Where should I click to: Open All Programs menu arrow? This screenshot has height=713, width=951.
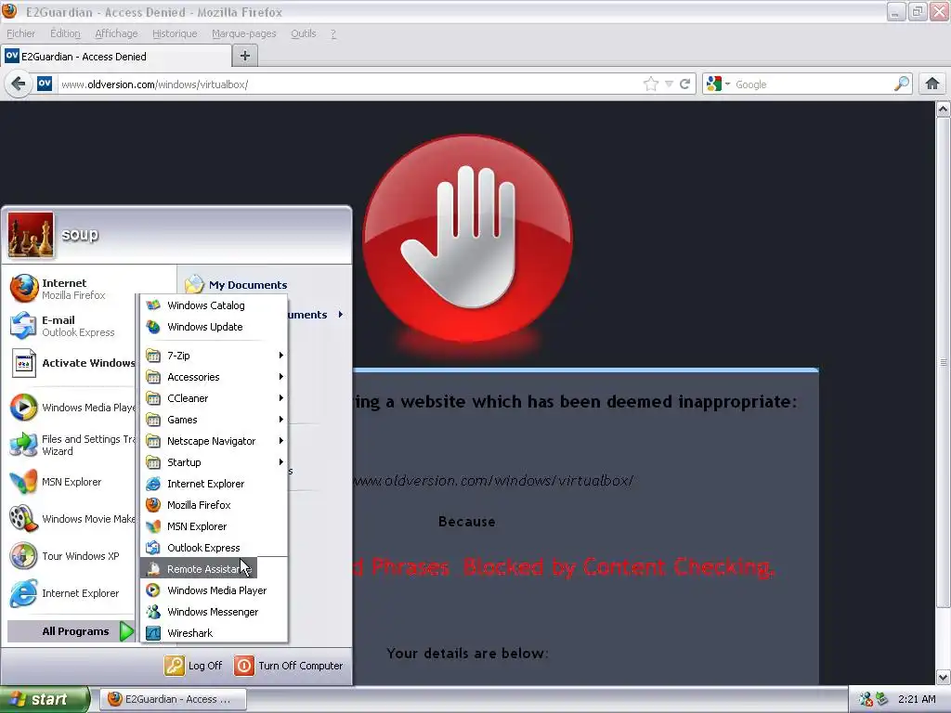coord(126,631)
